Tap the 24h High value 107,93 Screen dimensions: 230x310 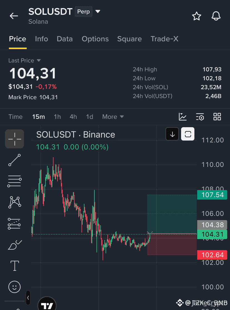point(212,69)
